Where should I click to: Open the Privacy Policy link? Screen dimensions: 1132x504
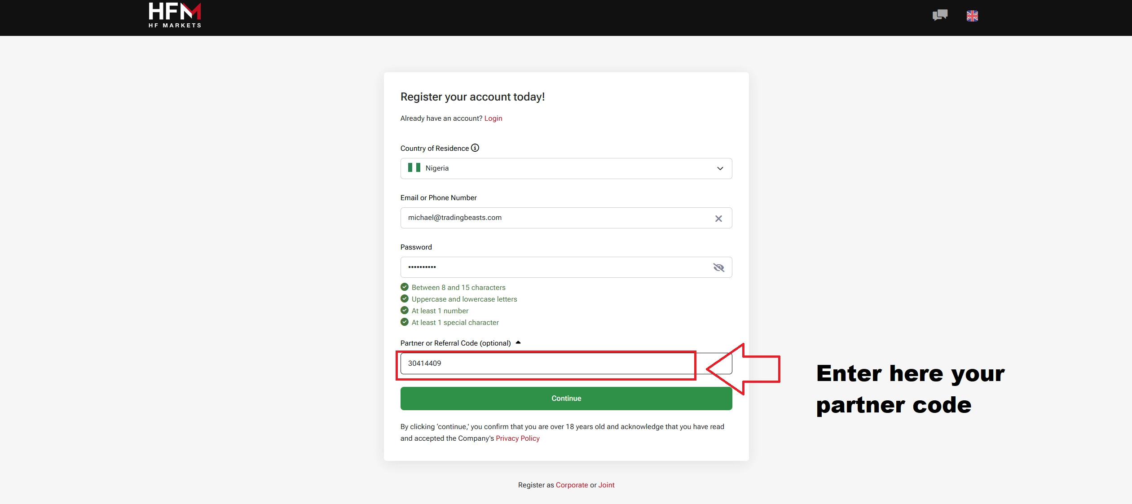[518, 438]
